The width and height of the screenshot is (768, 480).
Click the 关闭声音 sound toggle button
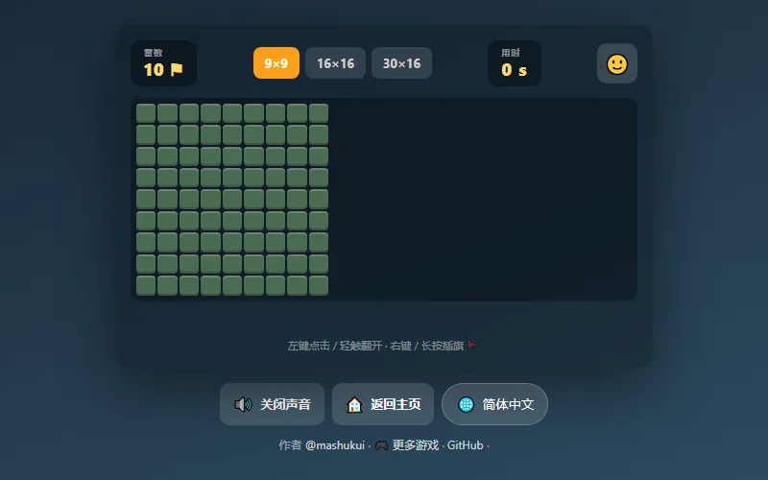point(273,404)
